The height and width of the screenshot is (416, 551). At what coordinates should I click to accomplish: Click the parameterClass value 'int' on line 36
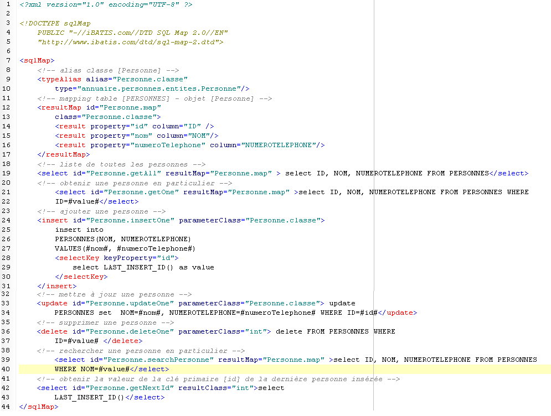click(256, 332)
